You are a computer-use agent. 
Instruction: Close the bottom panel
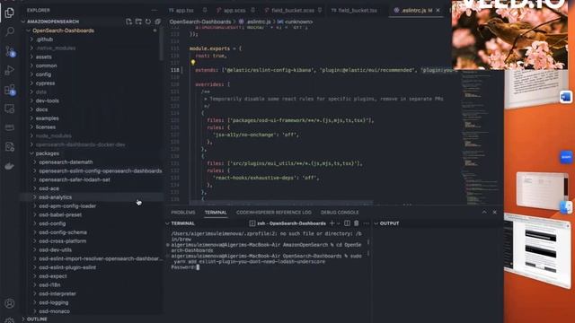(x=494, y=212)
